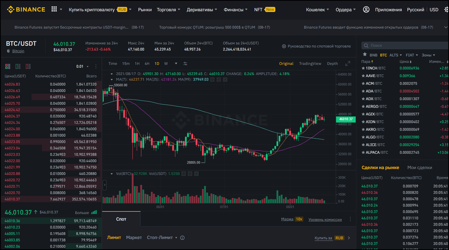Open Стоп-Лимит order type dropdown
The height and width of the screenshot is (250, 449).
click(162, 237)
